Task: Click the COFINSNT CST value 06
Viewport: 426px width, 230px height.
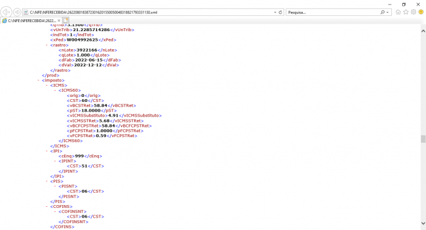Action: tap(85, 216)
